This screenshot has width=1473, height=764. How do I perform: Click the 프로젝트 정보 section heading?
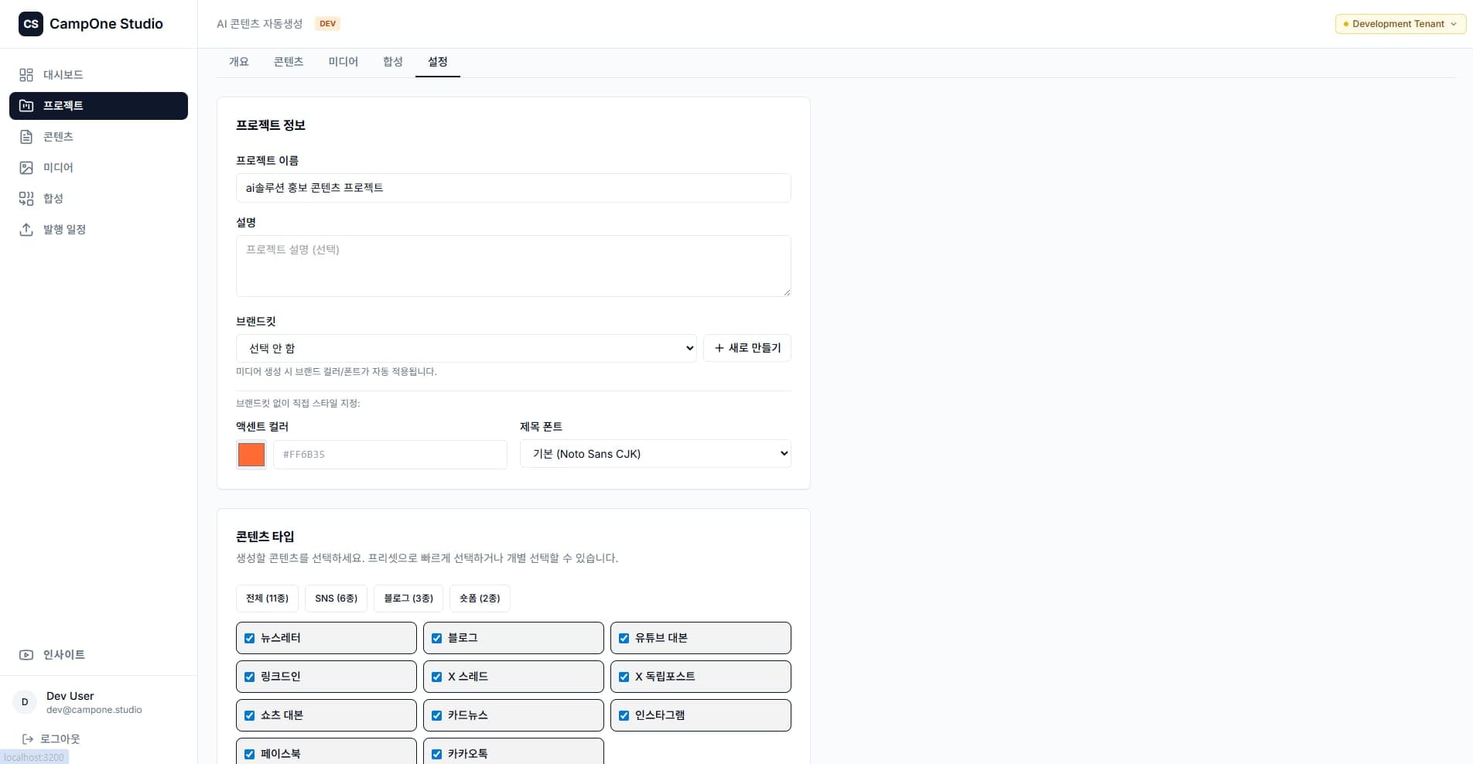coord(271,125)
